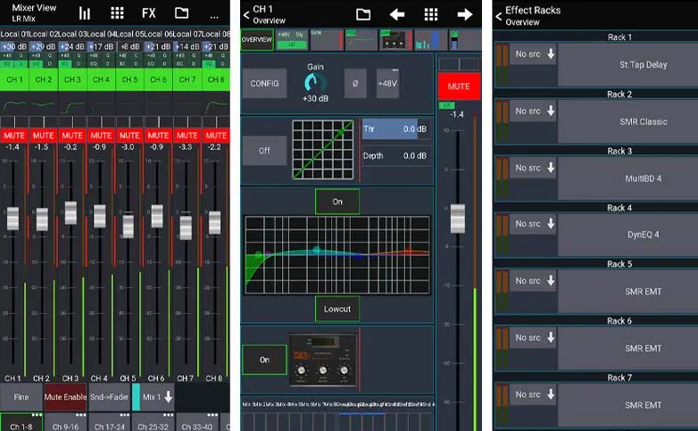Screen dimensions: 698x431
Task: Mute CH 6 in the mixer view
Action: coord(159,136)
